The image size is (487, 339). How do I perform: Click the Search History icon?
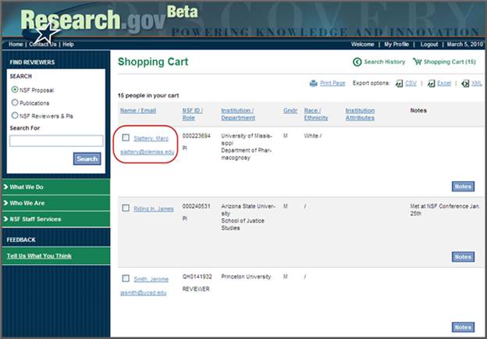coord(357,62)
